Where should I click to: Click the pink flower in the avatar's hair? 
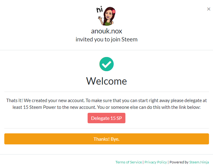[113, 11]
